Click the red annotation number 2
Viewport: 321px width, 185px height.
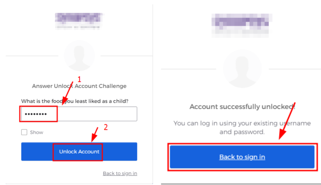[x=106, y=127]
